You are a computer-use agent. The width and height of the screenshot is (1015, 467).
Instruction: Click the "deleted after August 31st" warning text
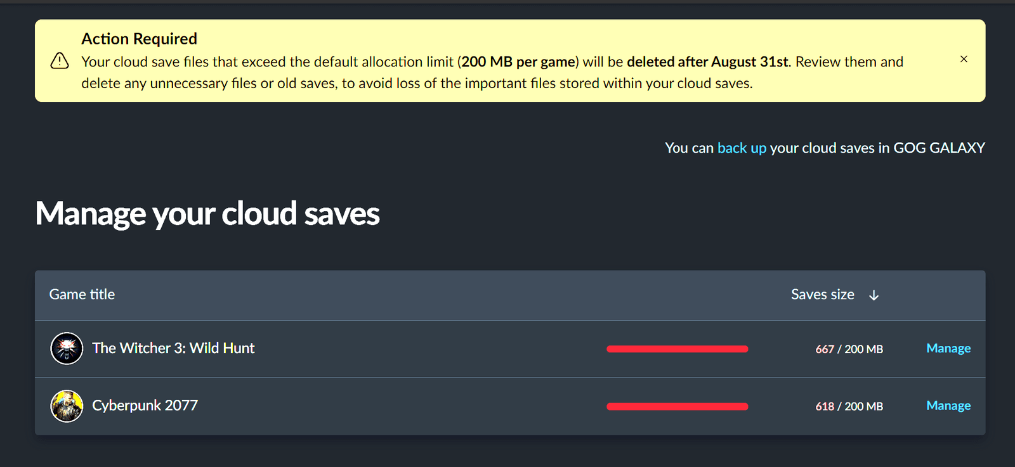(x=707, y=62)
